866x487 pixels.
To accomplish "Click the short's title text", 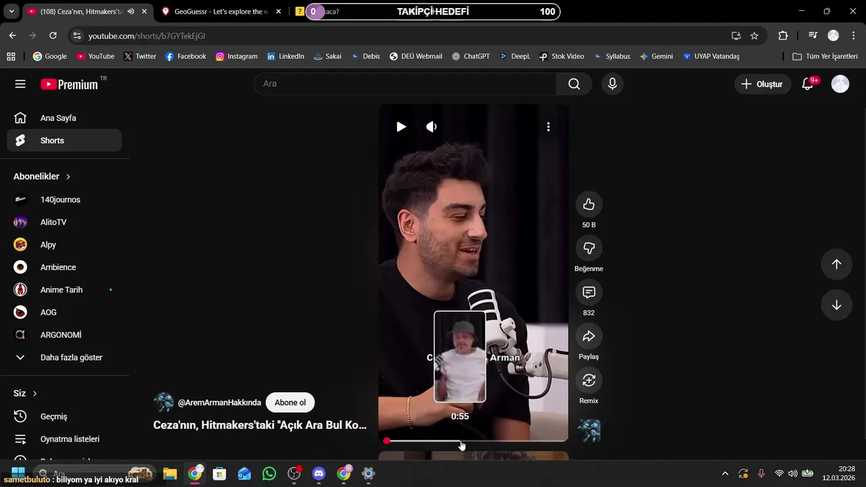I will point(260,425).
